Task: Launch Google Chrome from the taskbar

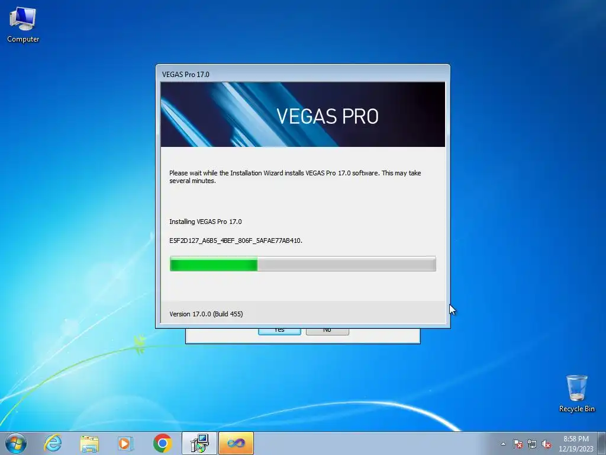Action: [162, 443]
